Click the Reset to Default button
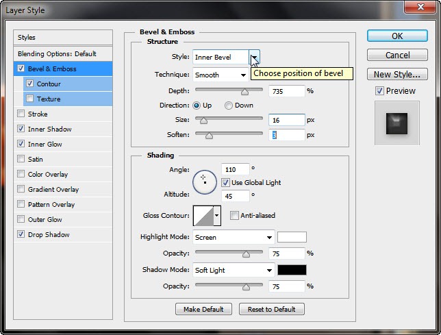Screen dimensions: 441x335 (271, 309)
